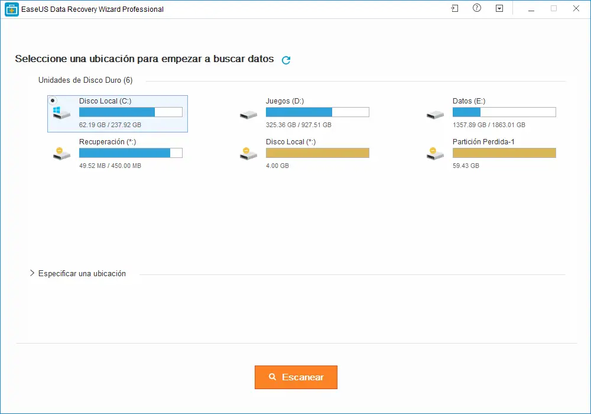The image size is (591, 414).
Task: Click the Disco Local (*:) 4.00 GB drive icon
Action: [x=248, y=154]
